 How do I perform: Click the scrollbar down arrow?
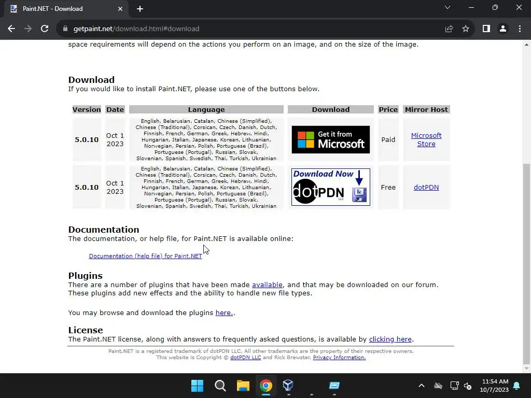[526, 368]
